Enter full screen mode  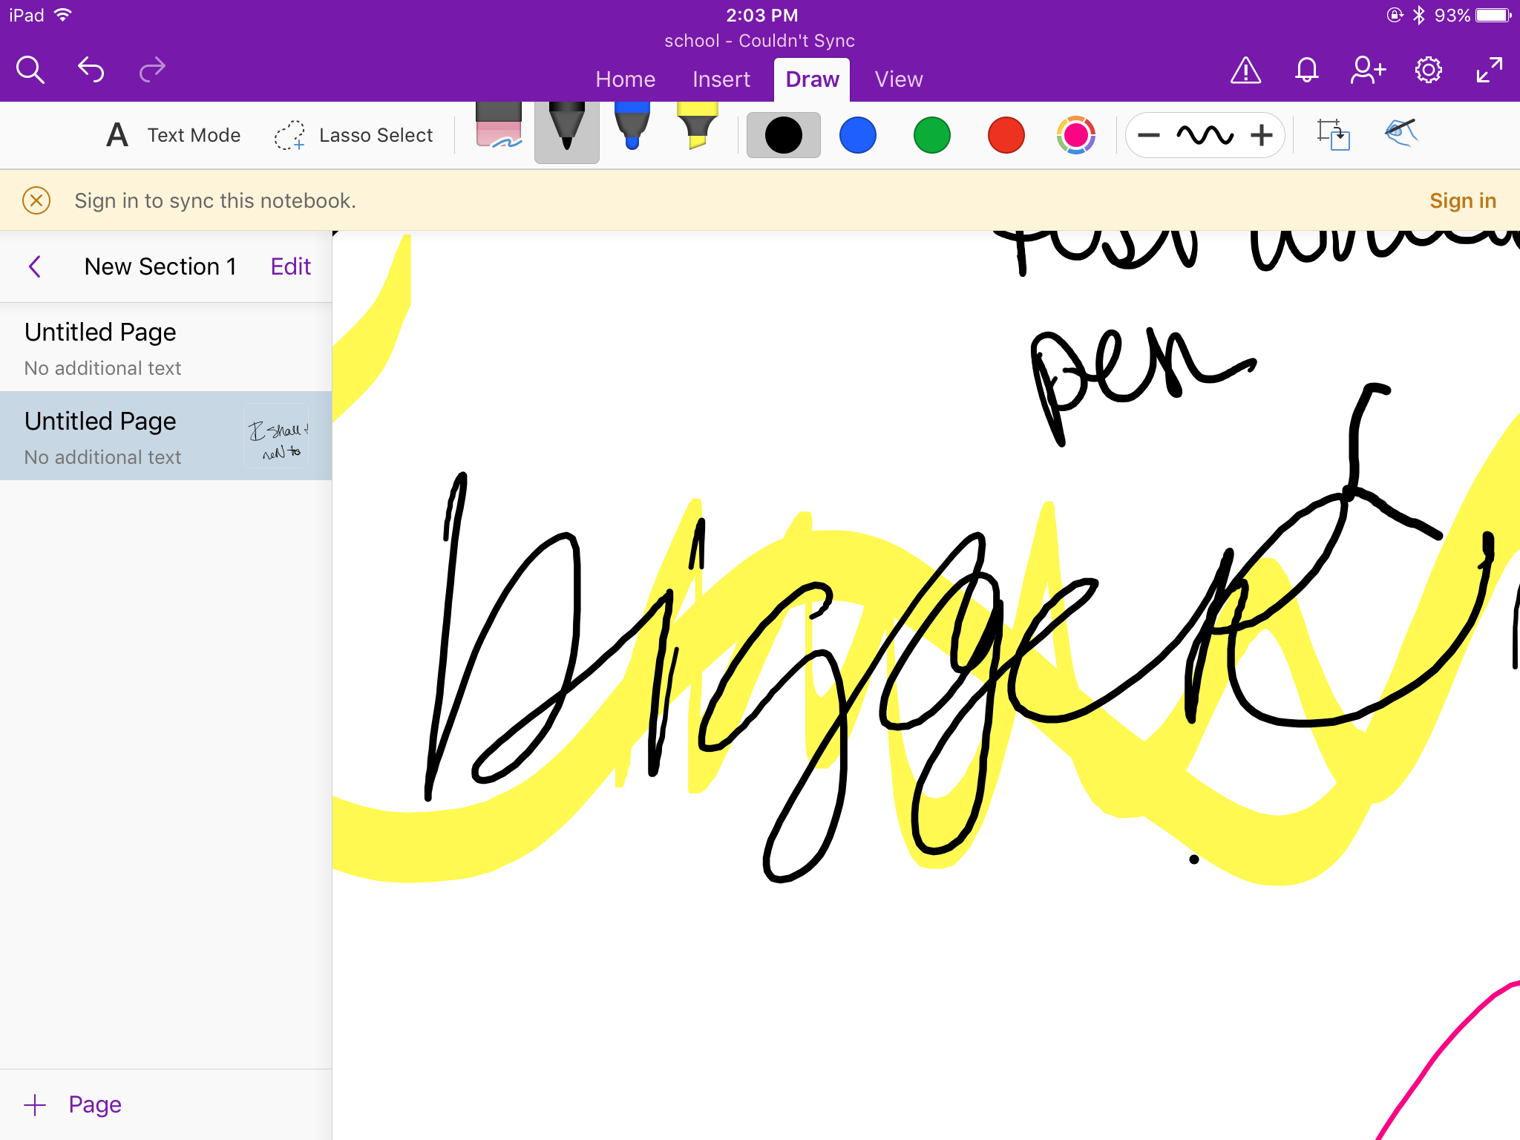coord(1489,71)
